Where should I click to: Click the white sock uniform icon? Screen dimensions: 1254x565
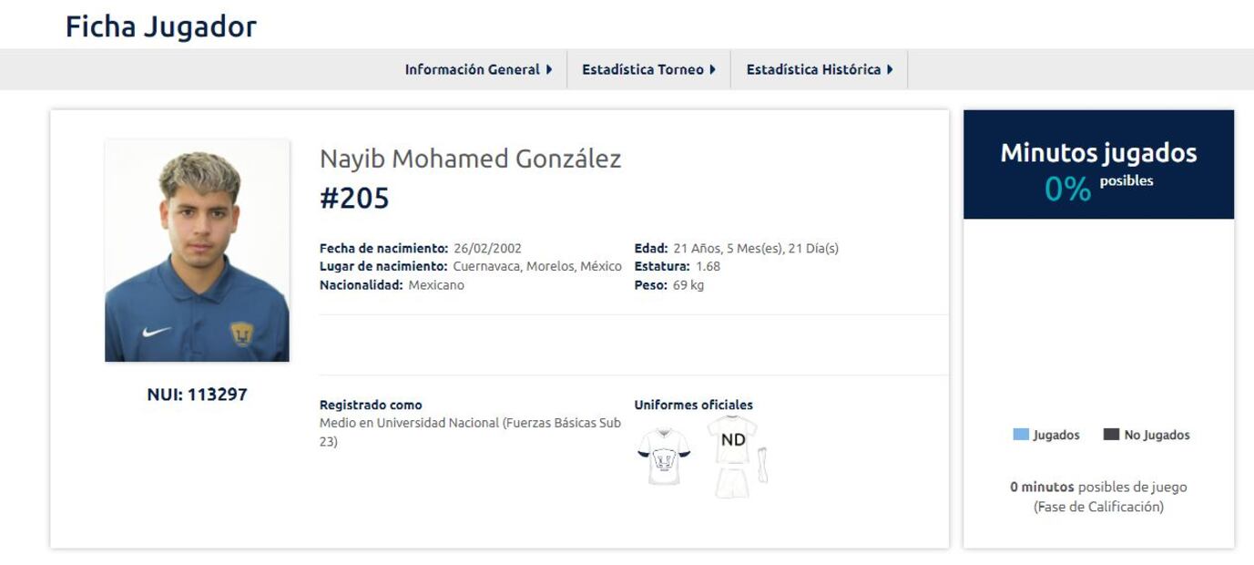tap(762, 466)
